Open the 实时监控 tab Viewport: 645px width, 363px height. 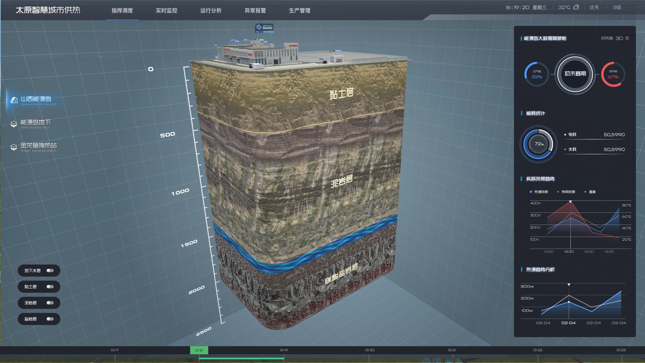point(166,10)
